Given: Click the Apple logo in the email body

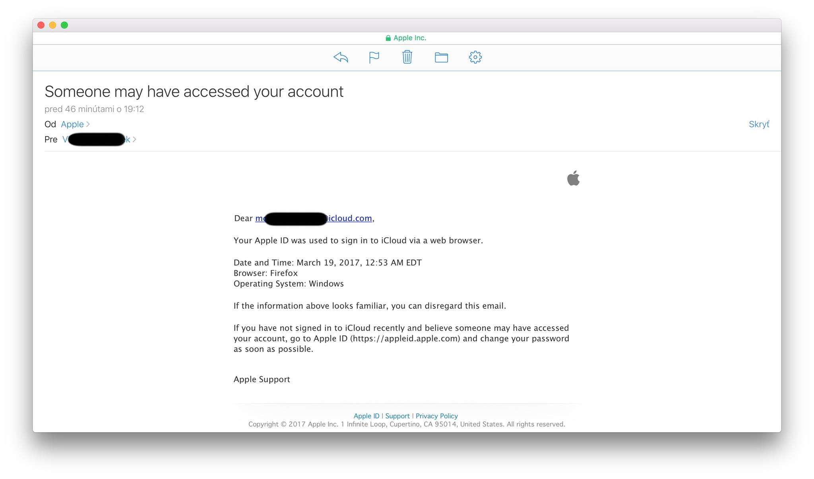Looking at the screenshot, I should pos(573,179).
